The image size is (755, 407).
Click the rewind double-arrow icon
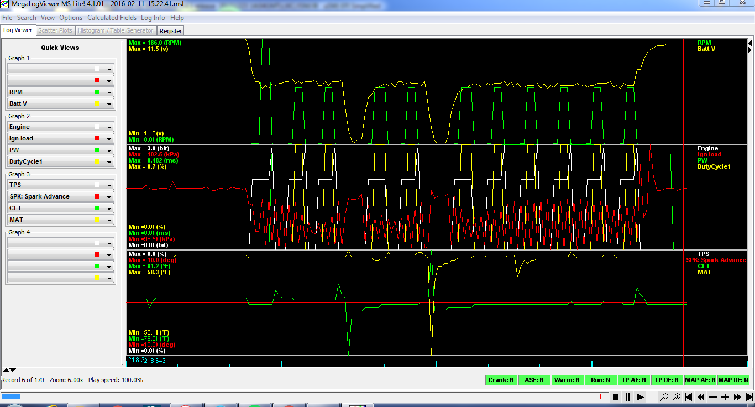701,397
